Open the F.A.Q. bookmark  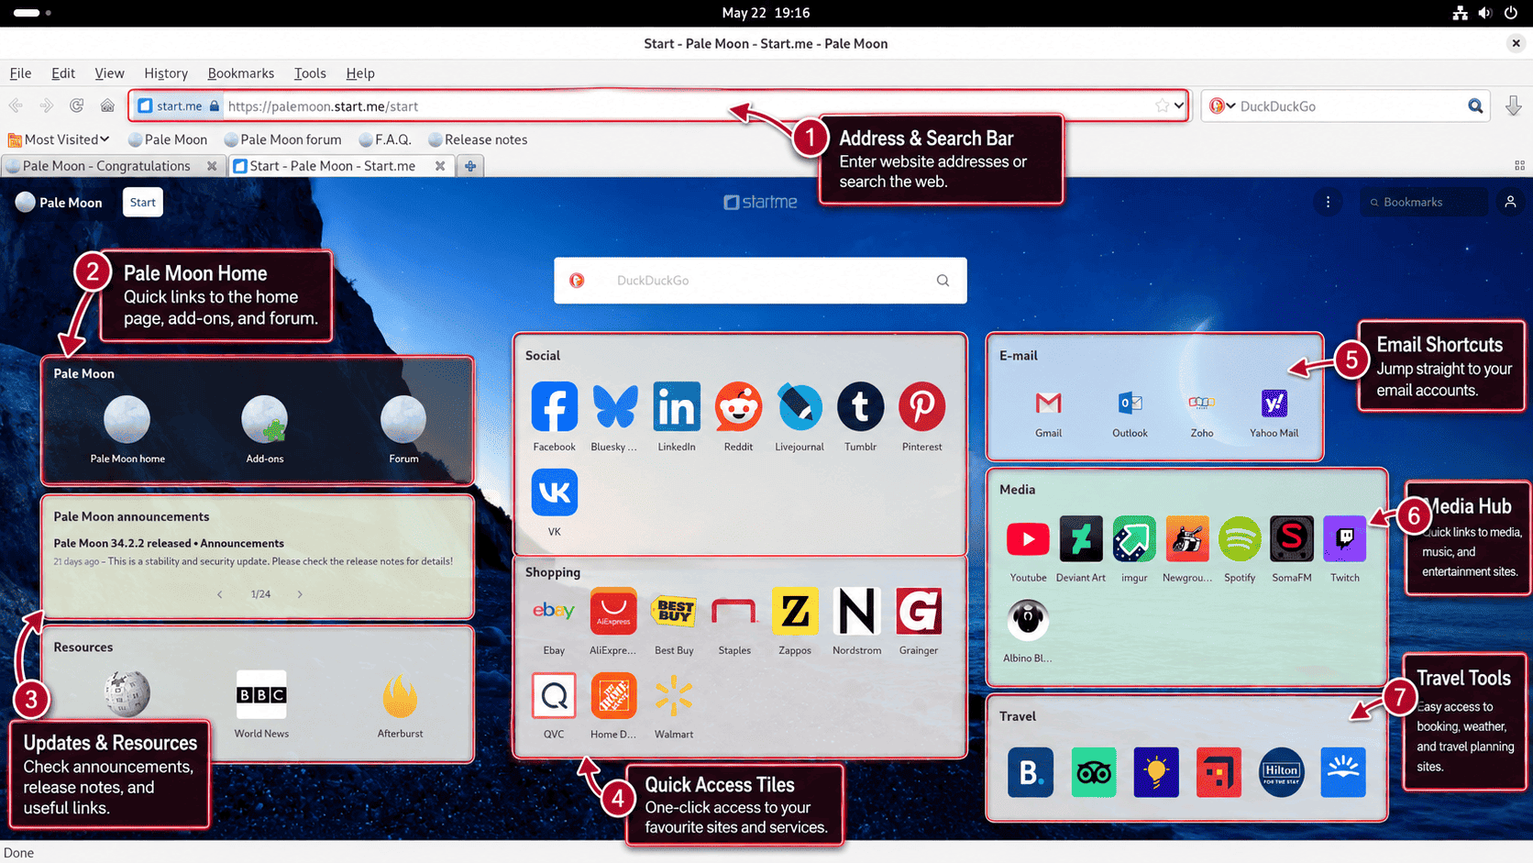[x=385, y=139]
